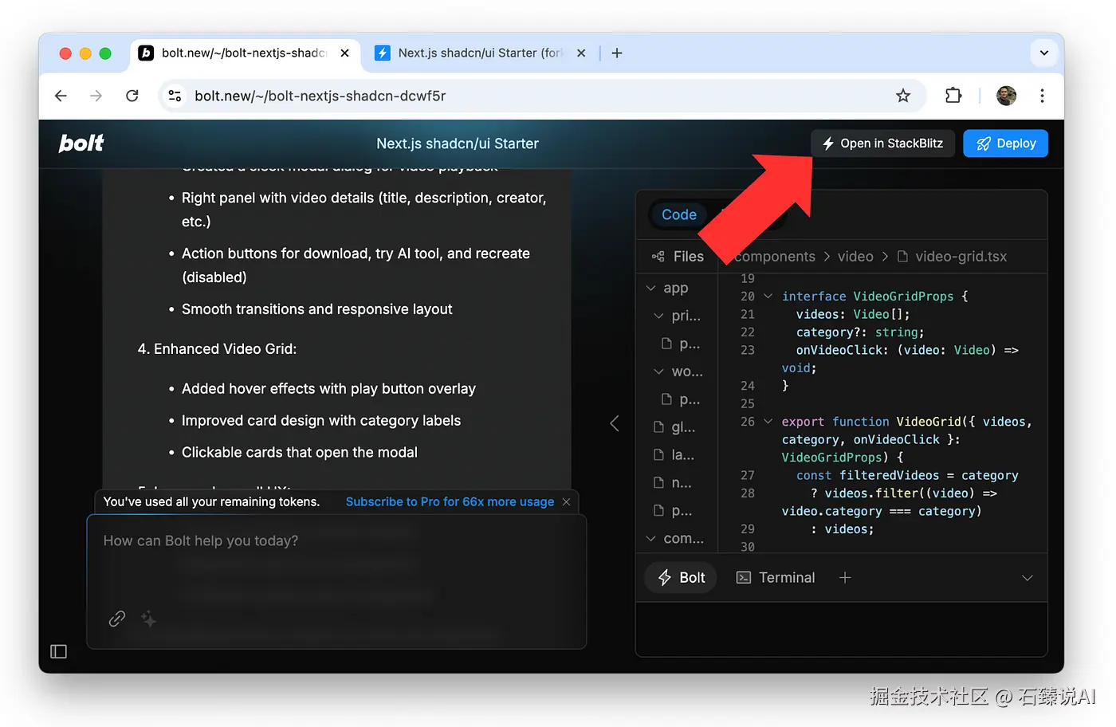Viewport: 1116px width, 727px height.
Task: Click line number 23 in editor
Action: (748, 350)
